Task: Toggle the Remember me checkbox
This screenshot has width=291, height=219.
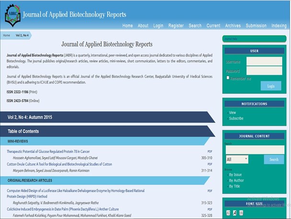Action: pyautogui.click(x=228, y=77)
